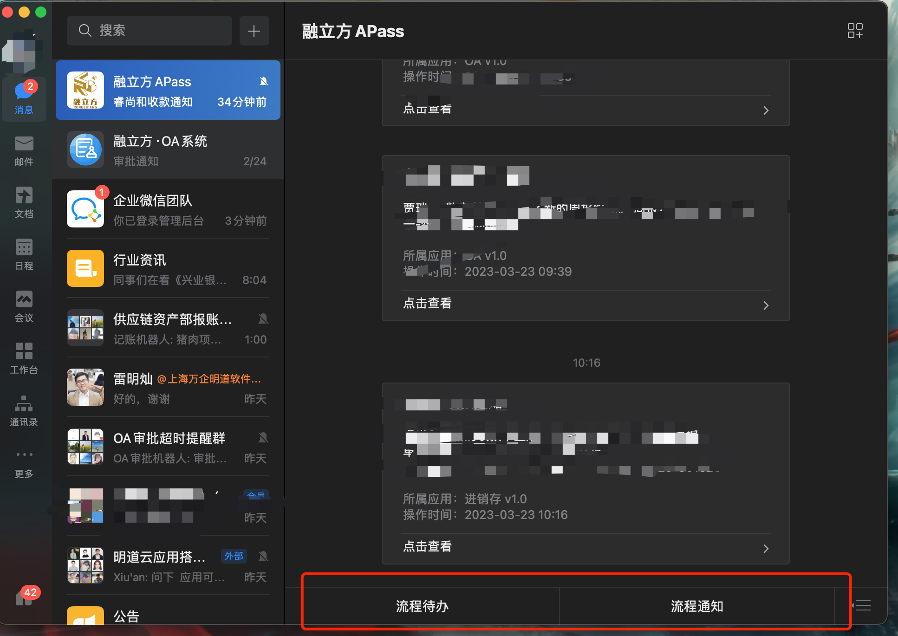Click the 行业资讯 yellow avatar icon
This screenshot has width=898, height=636.
[85, 268]
